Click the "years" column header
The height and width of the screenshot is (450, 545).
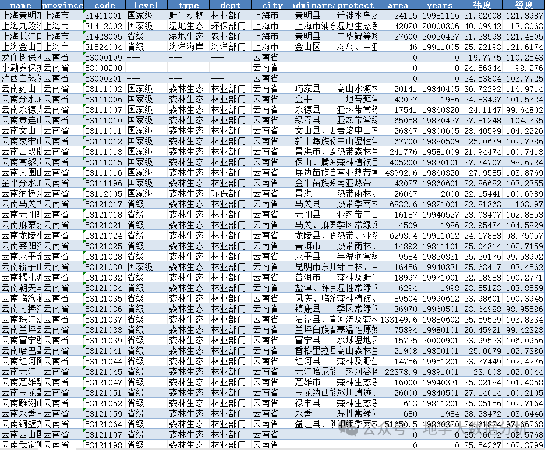pos(440,5)
